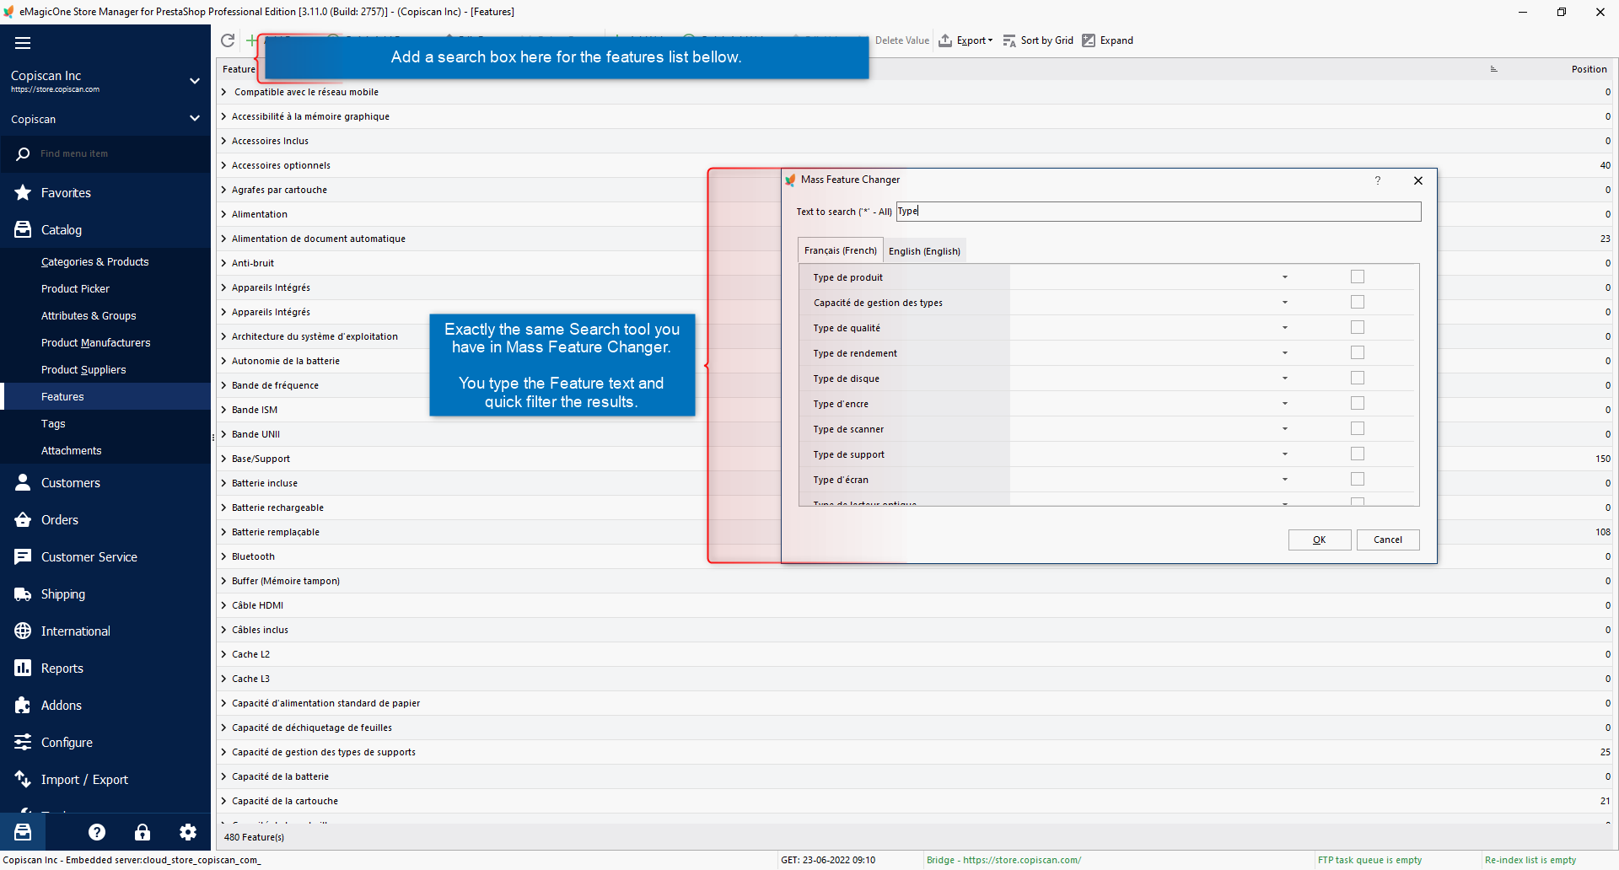Expand the Bluetooth feature row
The image size is (1619, 870).
[x=224, y=556]
